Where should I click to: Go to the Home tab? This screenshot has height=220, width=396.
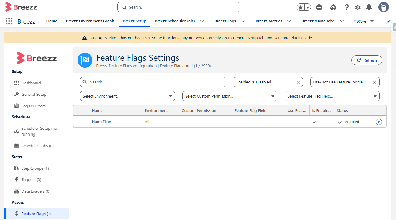[x=52, y=21]
